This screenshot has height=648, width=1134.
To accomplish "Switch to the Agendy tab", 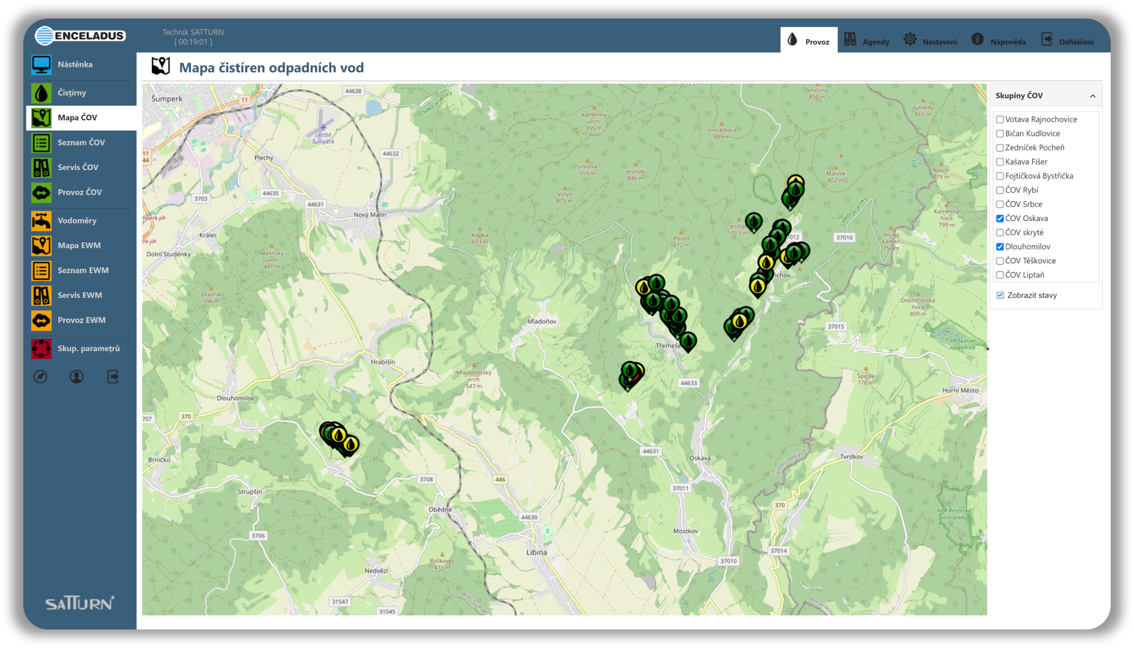I will click(867, 41).
